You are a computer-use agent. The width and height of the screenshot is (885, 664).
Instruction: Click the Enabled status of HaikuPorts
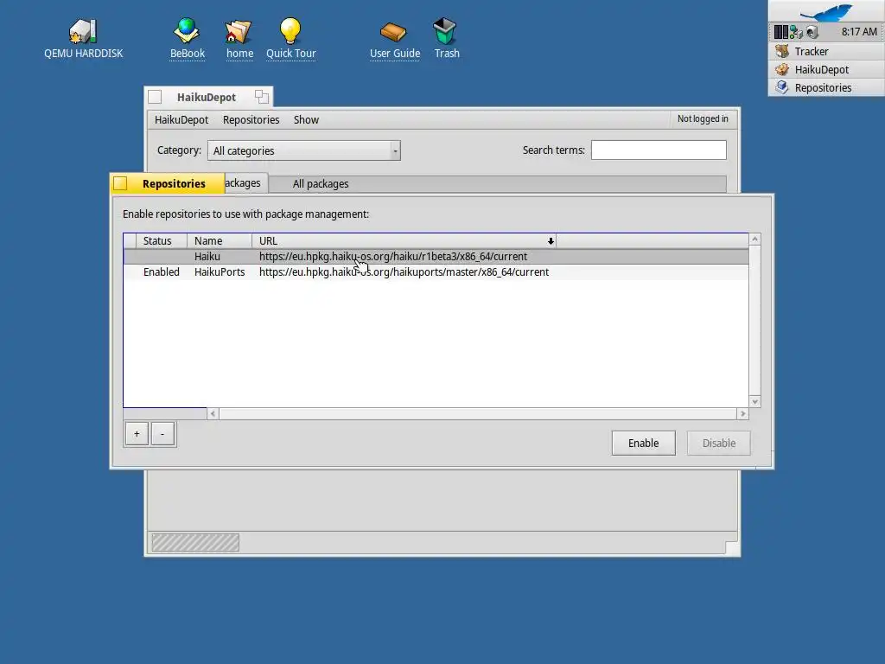[x=162, y=272]
